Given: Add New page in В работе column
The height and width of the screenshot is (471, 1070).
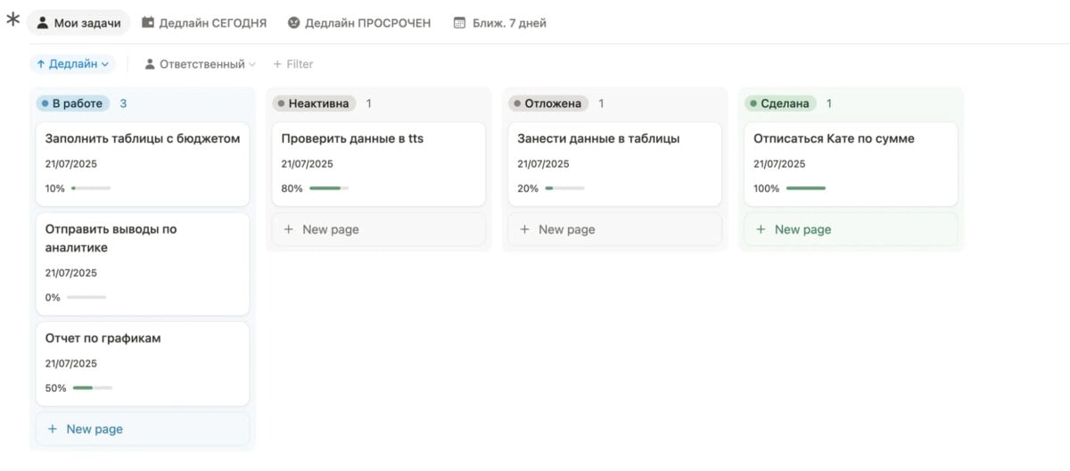Looking at the screenshot, I should coord(143,429).
